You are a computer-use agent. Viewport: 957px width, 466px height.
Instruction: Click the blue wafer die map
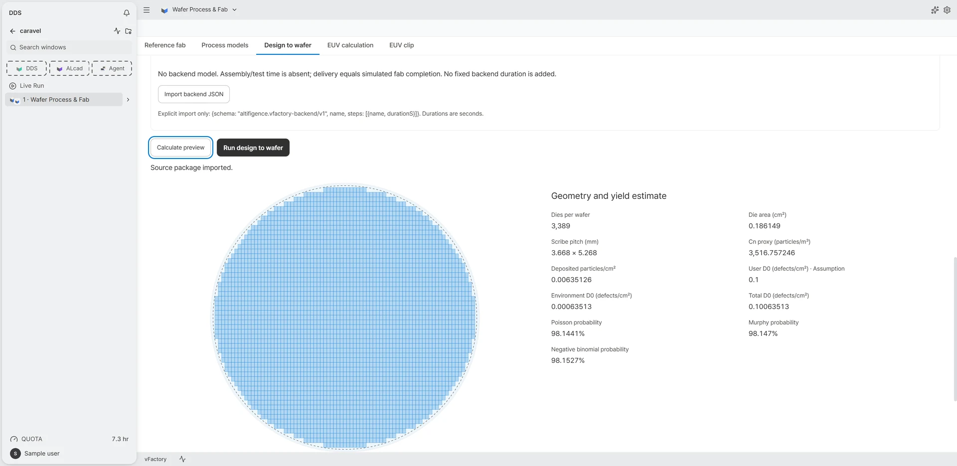(345, 317)
